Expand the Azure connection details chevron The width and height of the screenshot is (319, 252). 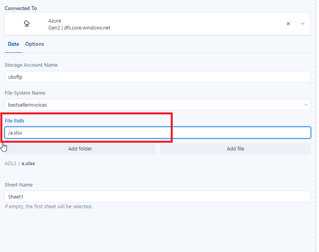[302, 24]
